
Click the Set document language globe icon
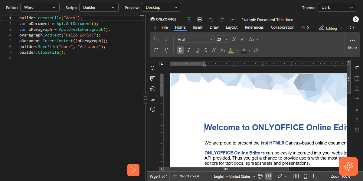[x=260, y=176]
